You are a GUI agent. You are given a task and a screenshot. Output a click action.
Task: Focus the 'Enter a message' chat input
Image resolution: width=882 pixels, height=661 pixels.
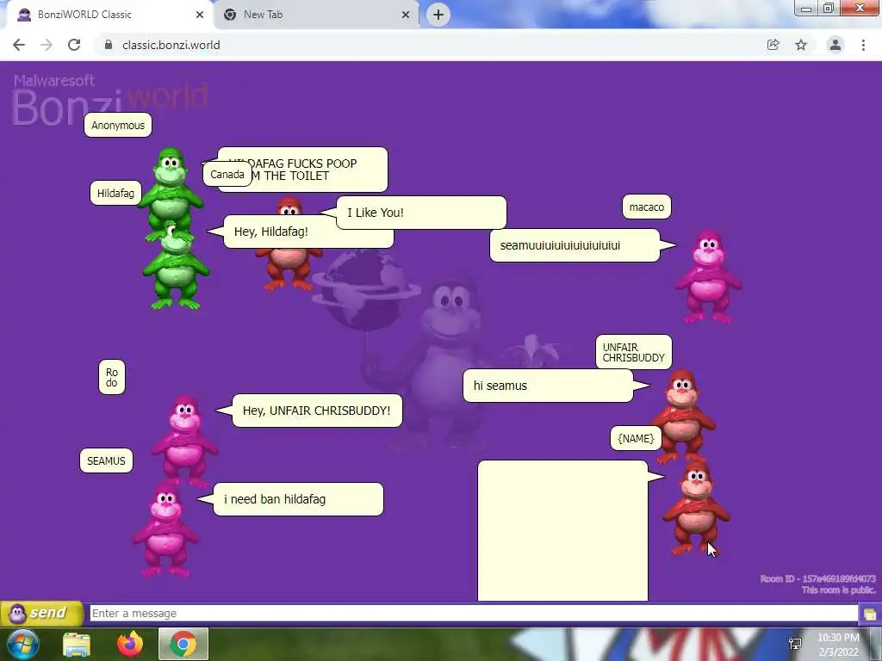pos(474,613)
